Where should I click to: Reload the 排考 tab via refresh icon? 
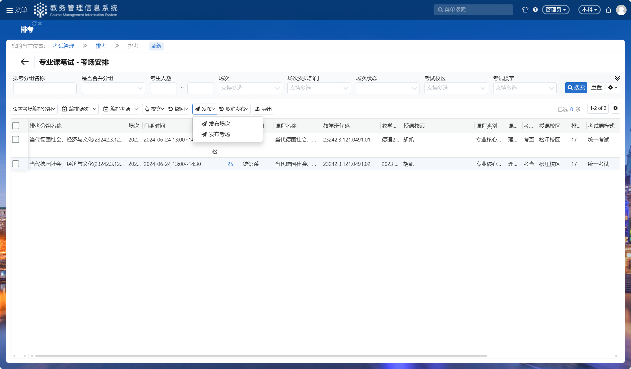coord(34,23)
